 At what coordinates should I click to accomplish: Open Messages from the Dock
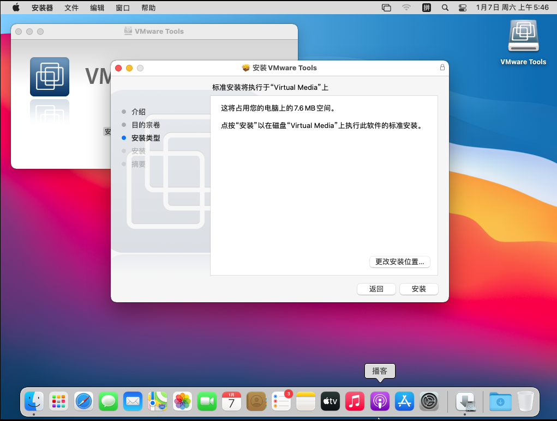[x=108, y=401]
